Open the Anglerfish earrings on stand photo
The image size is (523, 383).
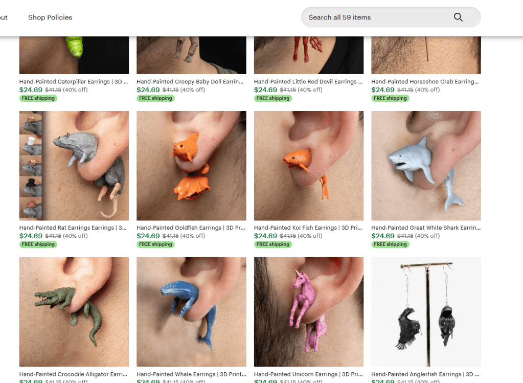click(426, 311)
